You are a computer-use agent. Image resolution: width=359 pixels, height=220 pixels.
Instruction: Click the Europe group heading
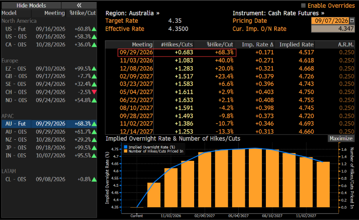[x=10, y=60]
